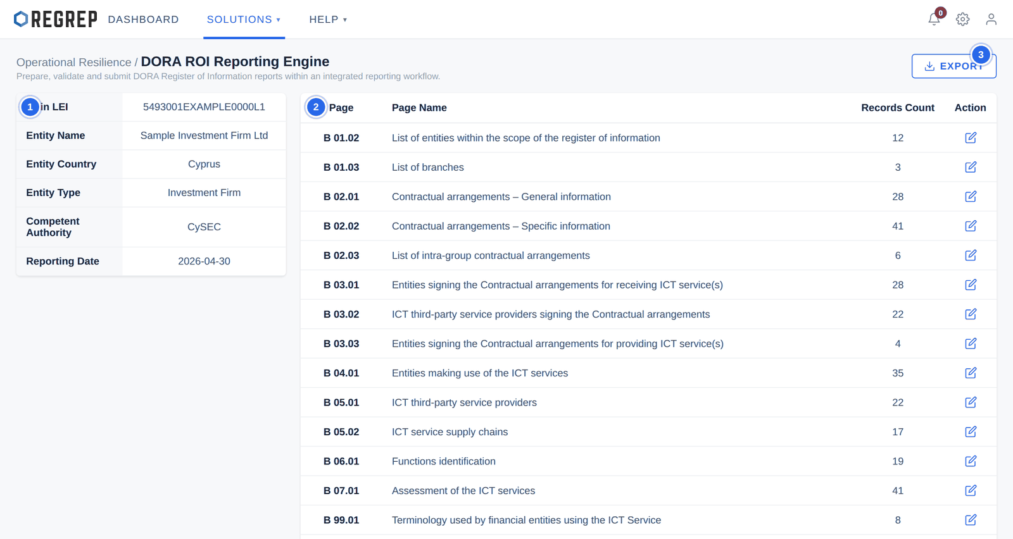Open Entities signing for receiving ICT services
This screenshot has width=1013, height=539.
tap(557, 285)
